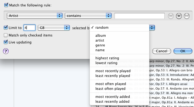Add a new rule with plus button
194x107 pixels.
(x=179, y=16)
